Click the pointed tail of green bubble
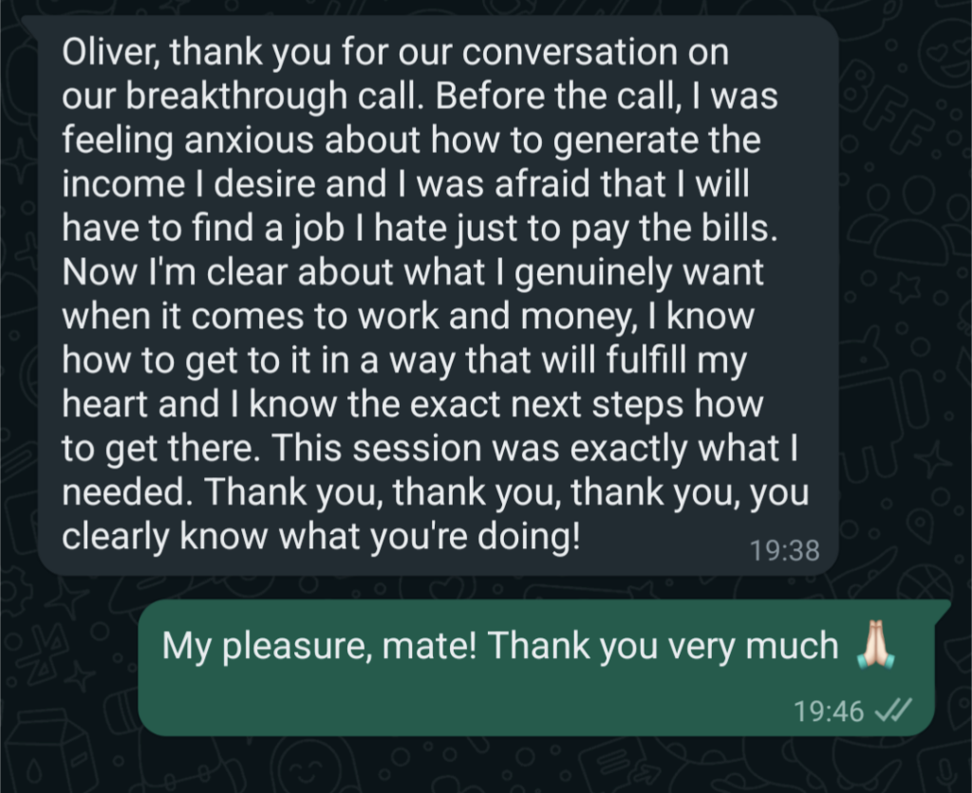 [x=942, y=609]
